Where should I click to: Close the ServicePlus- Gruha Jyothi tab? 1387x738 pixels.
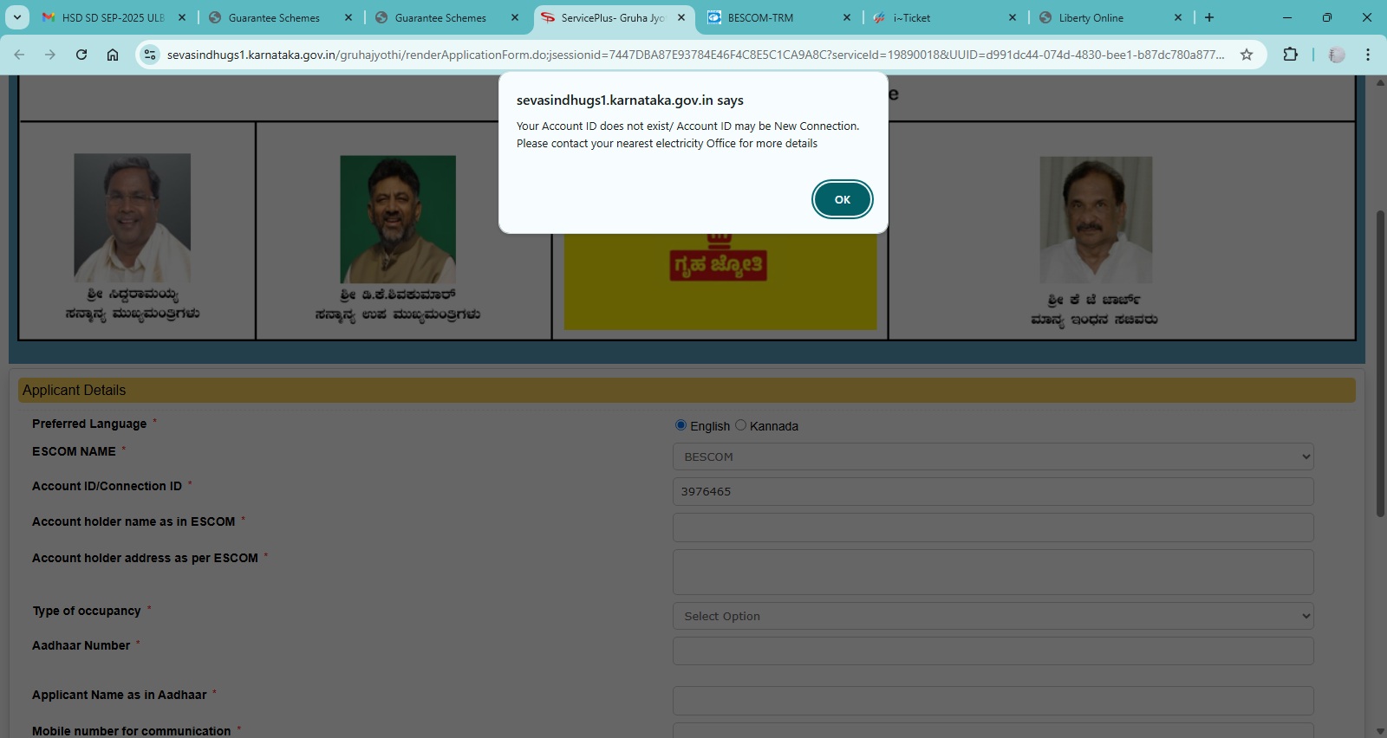pyautogui.click(x=681, y=17)
